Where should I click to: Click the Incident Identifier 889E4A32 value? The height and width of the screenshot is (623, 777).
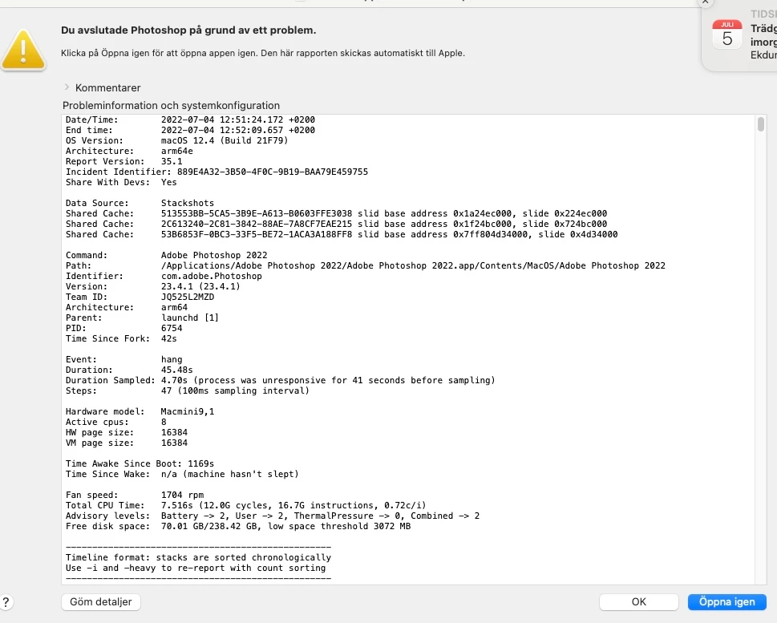(273, 172)
